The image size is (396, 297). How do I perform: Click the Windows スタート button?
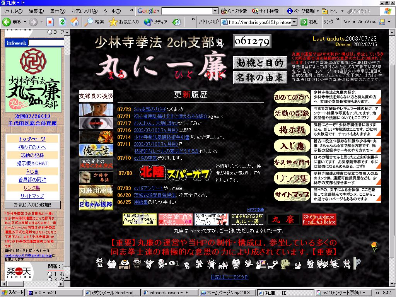tap(13, 293)
